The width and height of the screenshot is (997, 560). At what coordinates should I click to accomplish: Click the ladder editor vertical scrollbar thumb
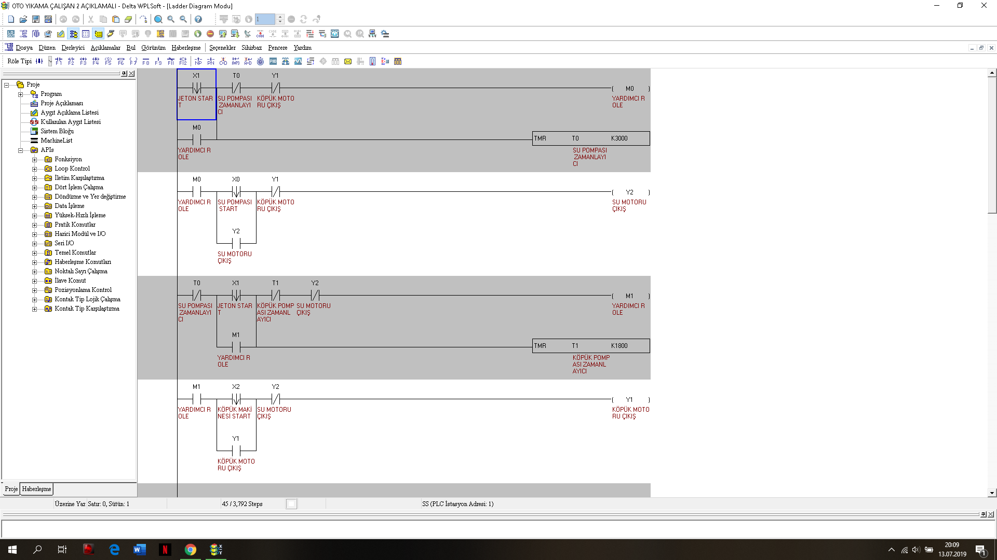[992, 145]
